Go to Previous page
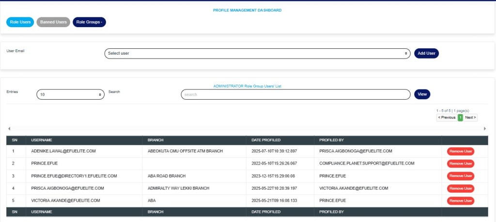 tap(447, 118)
